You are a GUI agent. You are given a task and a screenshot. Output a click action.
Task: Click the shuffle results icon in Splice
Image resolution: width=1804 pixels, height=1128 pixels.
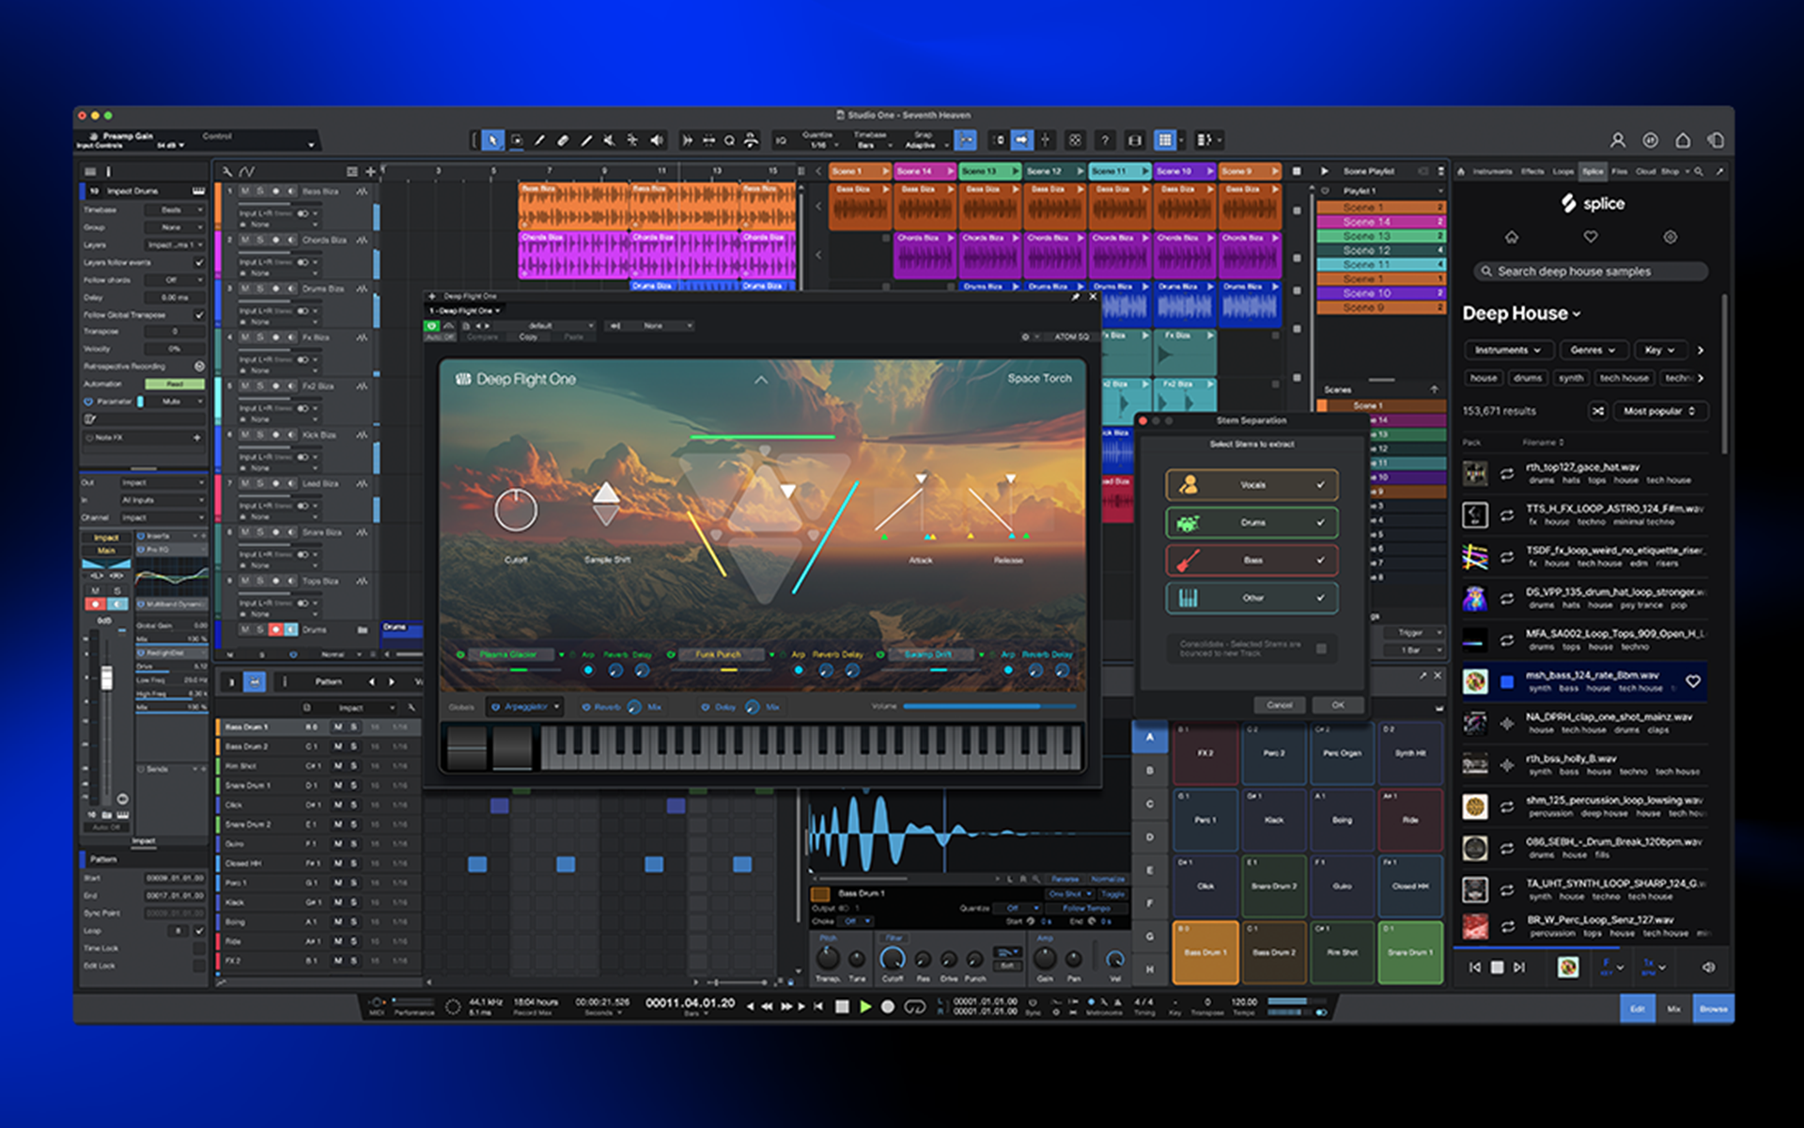pyautogui.click(x=1597, y=411)
